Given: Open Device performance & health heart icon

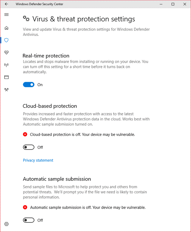Looking at the screenshot, I should (6, 52).
